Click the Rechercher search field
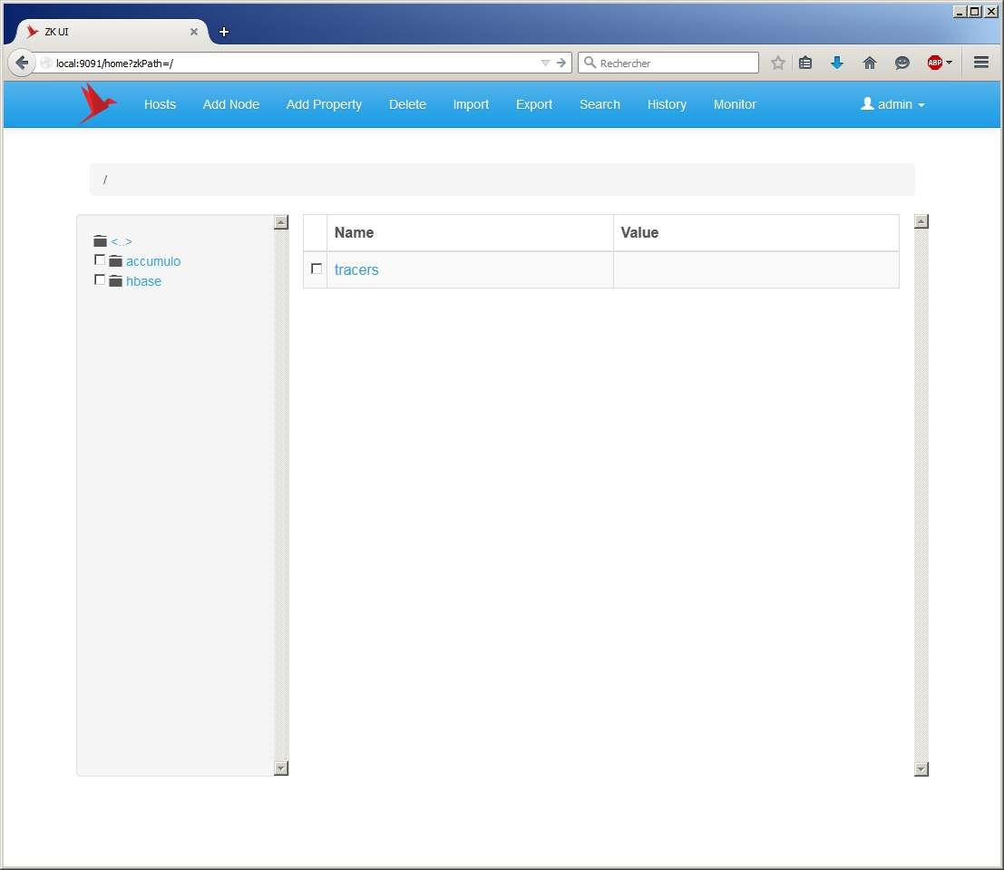 [x=676, y=63]
